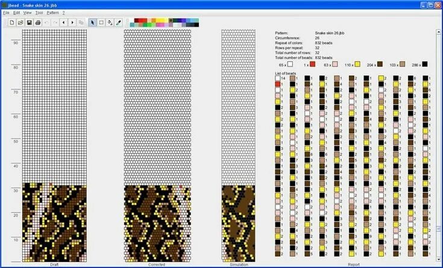The height and width of the screenshot is (268, 443).
Task: Save the pattern using floppy disk icon
Action: pos(29,22)
